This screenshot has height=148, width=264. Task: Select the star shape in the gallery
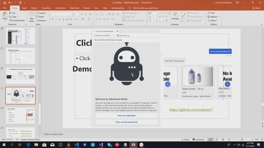[x=167, y=20]
